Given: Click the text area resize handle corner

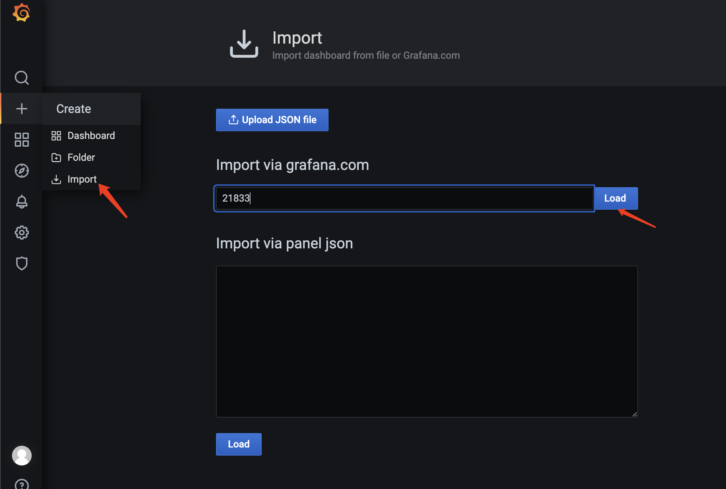Looking at the screenshot, I should point(634,414).
